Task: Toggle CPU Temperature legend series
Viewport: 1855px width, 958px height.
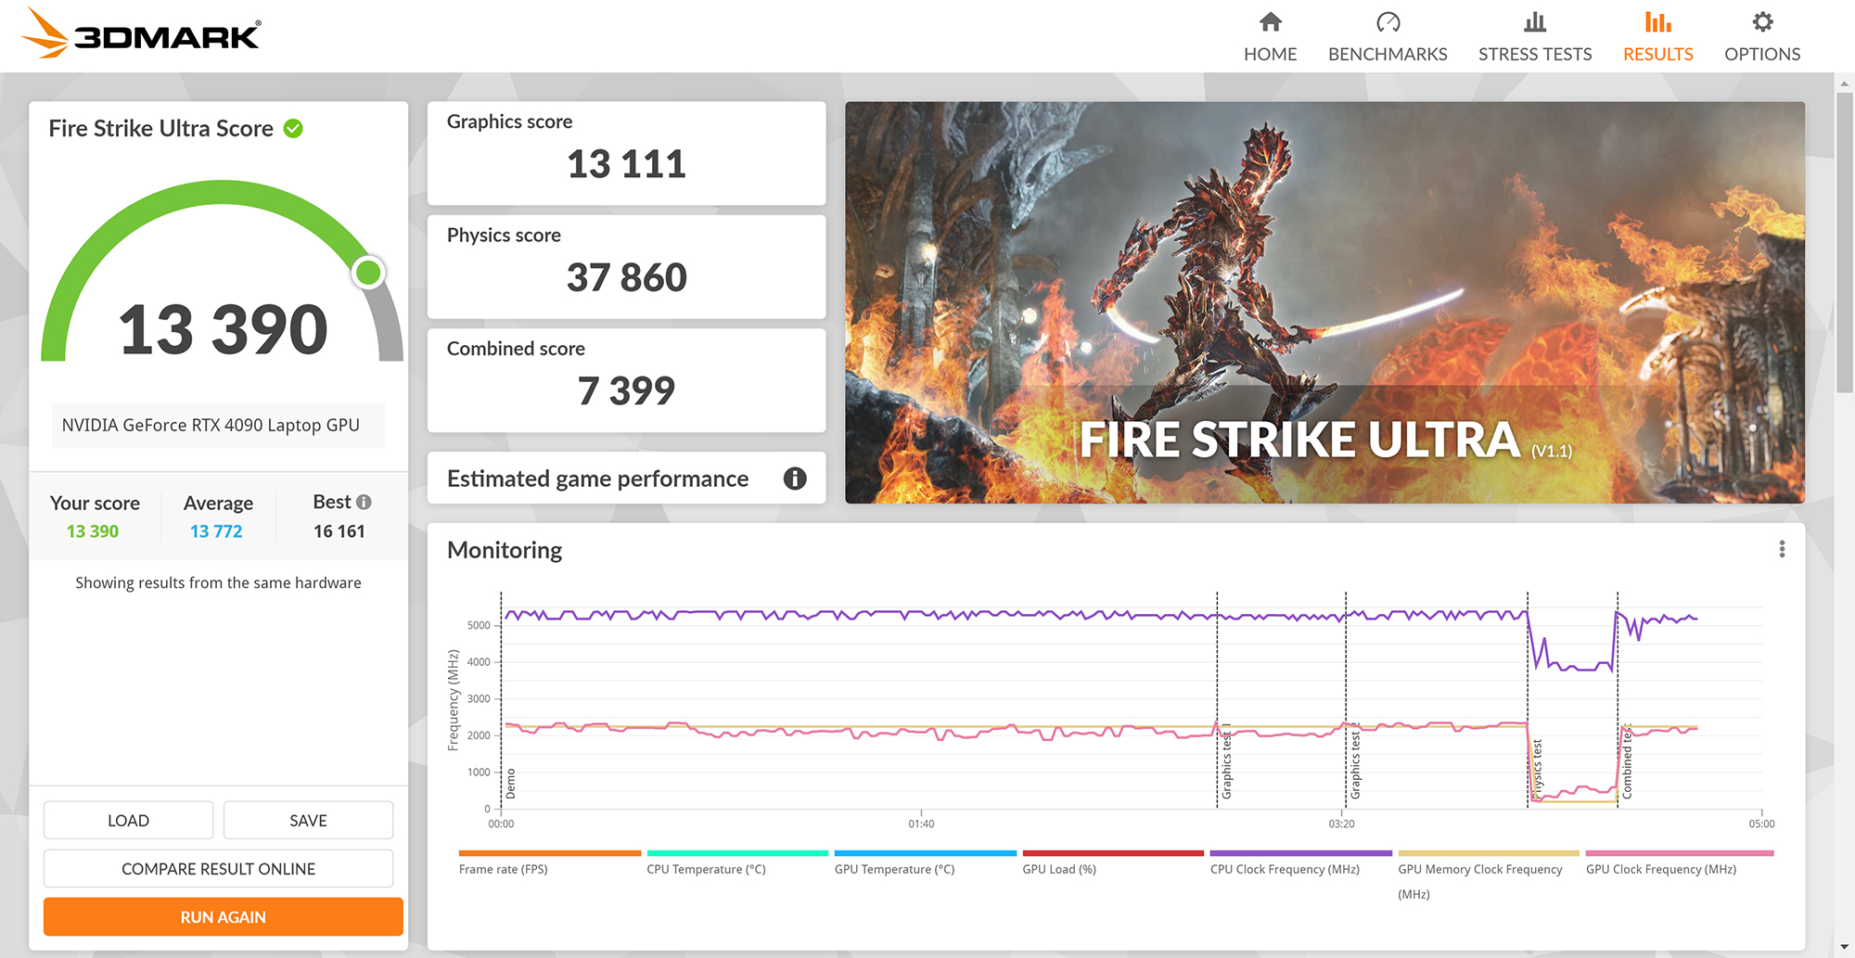Action: click(706, 869)
